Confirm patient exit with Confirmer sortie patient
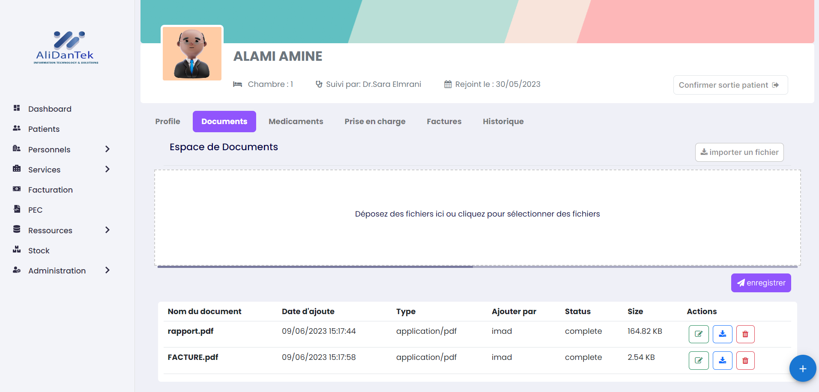The height and width of the screenshot is (392, 819). [730, 85]
